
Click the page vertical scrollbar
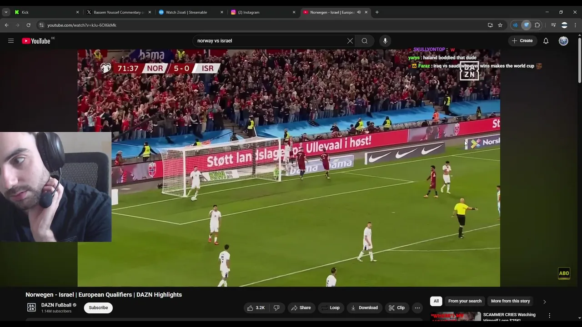pyautogui.click(x=580, y=59)
